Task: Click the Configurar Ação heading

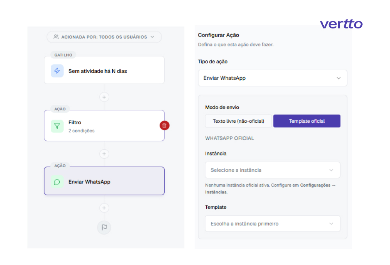Action: [218, 35]
